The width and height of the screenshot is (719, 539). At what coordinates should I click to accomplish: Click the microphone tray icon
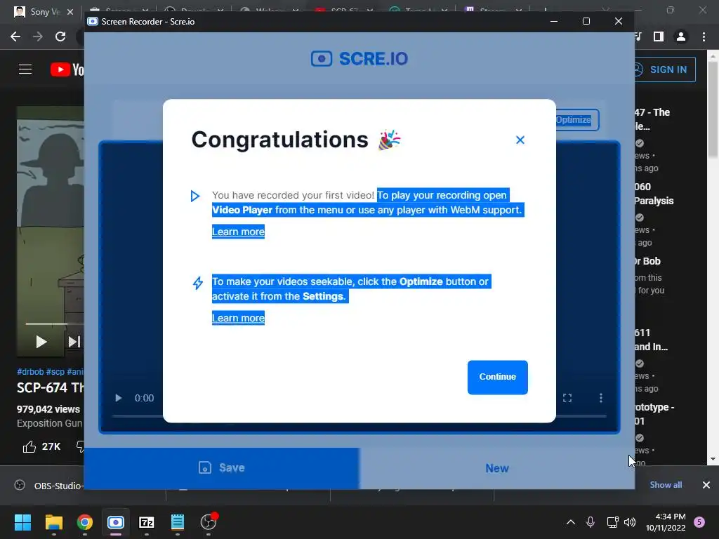(x=591, y=522)
